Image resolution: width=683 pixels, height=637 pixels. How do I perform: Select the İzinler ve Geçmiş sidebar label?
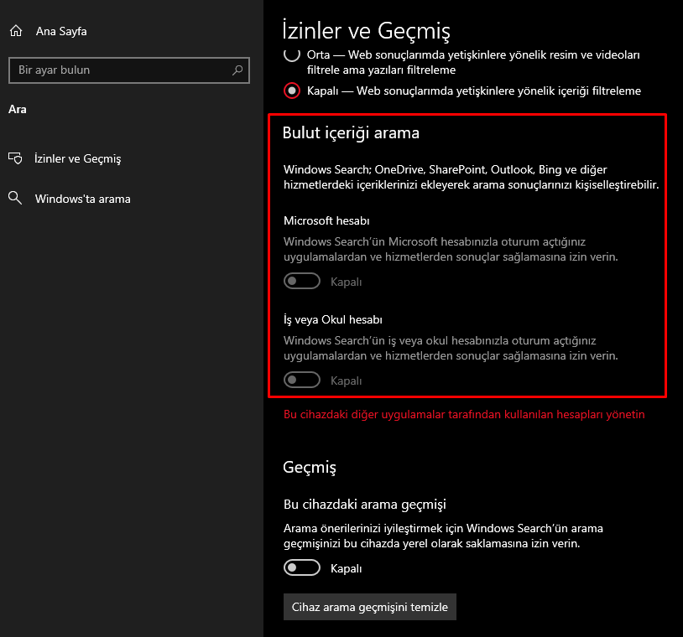tap(78, 158)
